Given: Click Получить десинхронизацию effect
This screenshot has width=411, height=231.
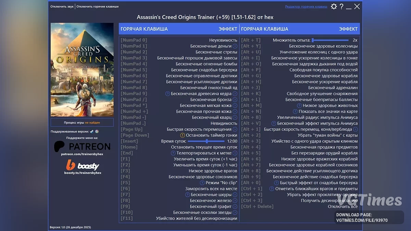Looking at the screenshot, I should tap(329, 201).
